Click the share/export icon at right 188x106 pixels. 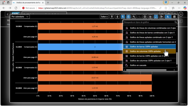tap(180, 21)
